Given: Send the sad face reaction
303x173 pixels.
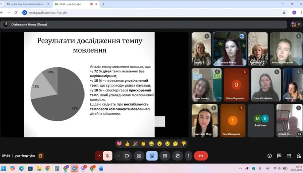Looking at the screenshot, I should [x=167, y=143].
